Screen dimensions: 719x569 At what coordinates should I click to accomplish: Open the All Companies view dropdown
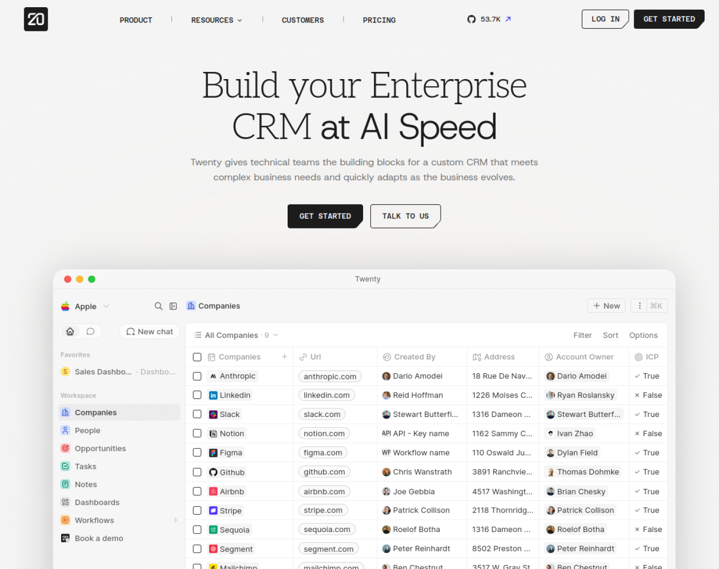[x=236, y=335]
